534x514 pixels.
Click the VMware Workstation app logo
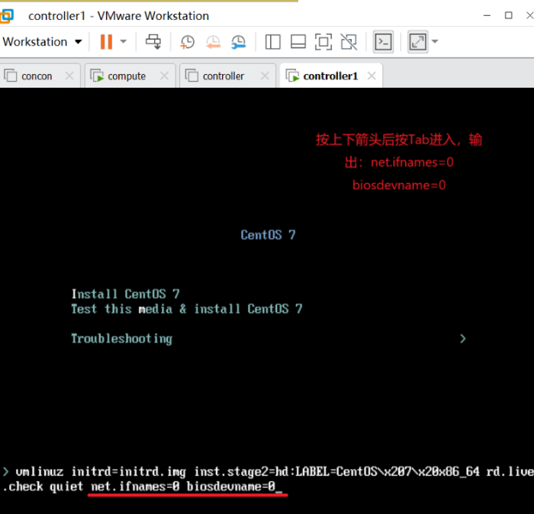(6, 16)
